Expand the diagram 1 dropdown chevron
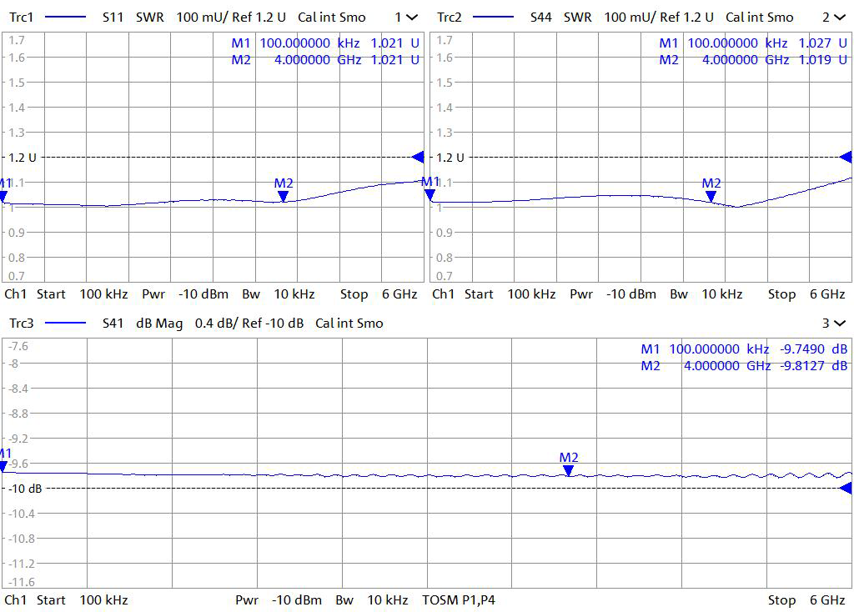854x612 pixels. 412,17
